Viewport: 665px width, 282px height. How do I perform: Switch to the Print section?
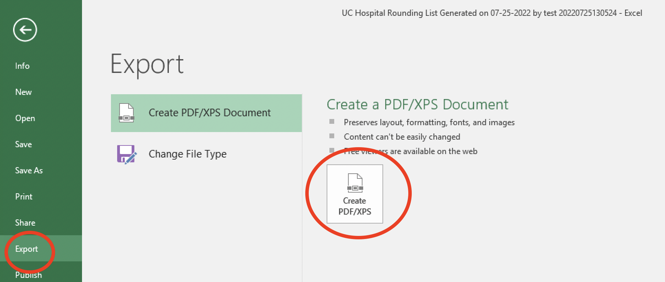(24, 197)
